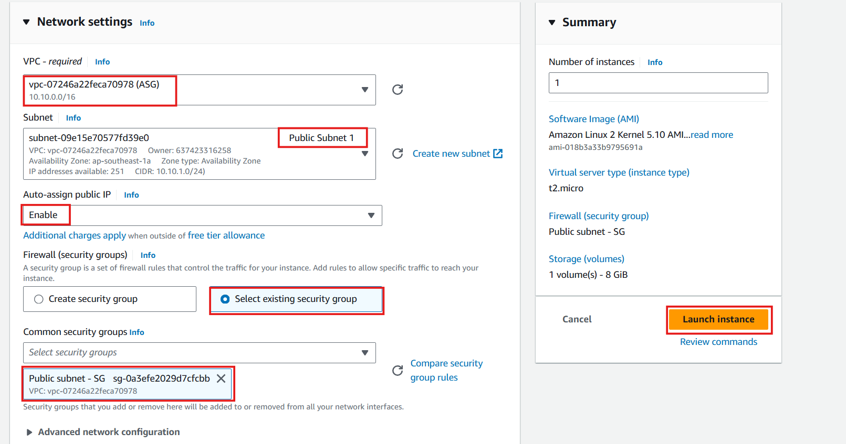Open Info next to Number of instances
846x444 pixels.
click(655, 62)
